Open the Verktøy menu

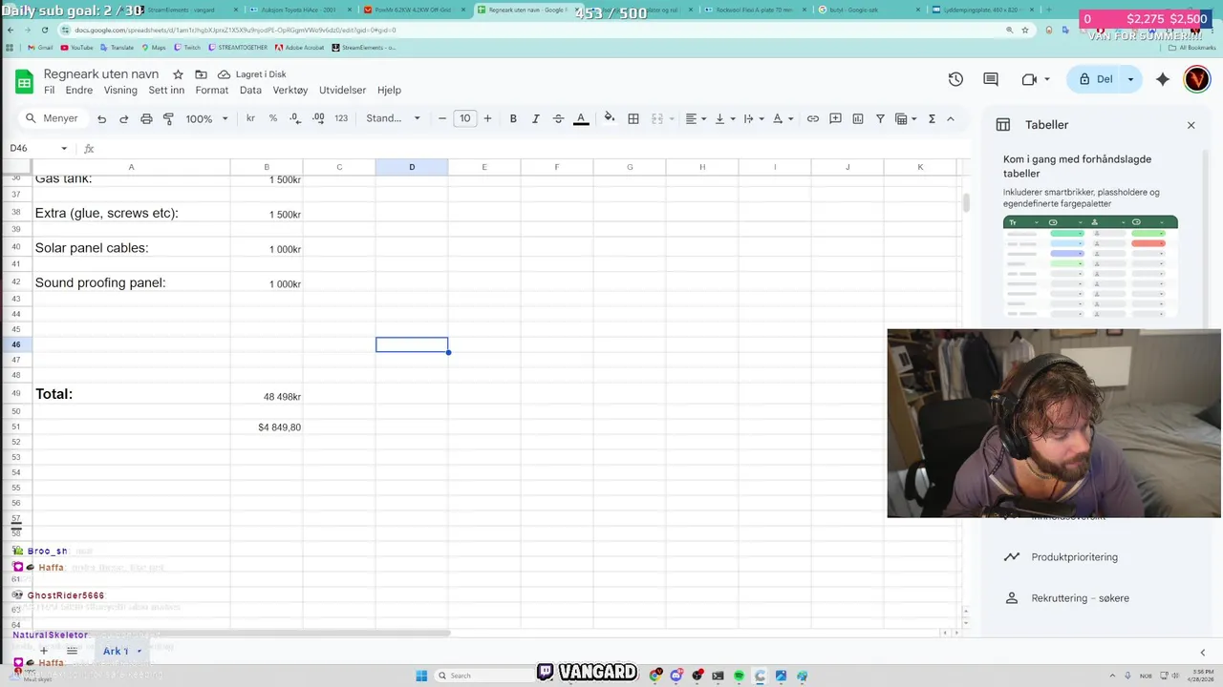(x=290, y=90)
